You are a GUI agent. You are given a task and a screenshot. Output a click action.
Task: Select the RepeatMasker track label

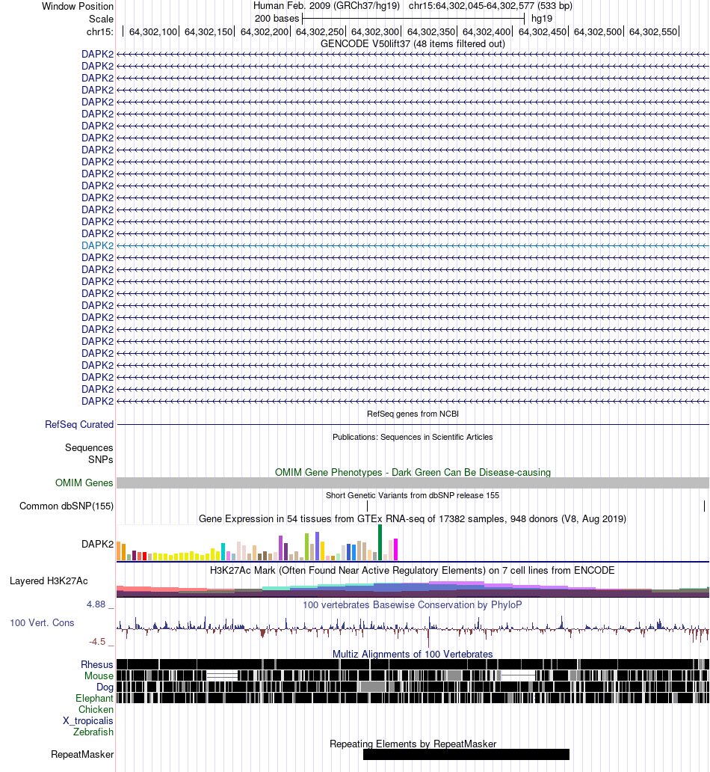(x=82, y=755)
